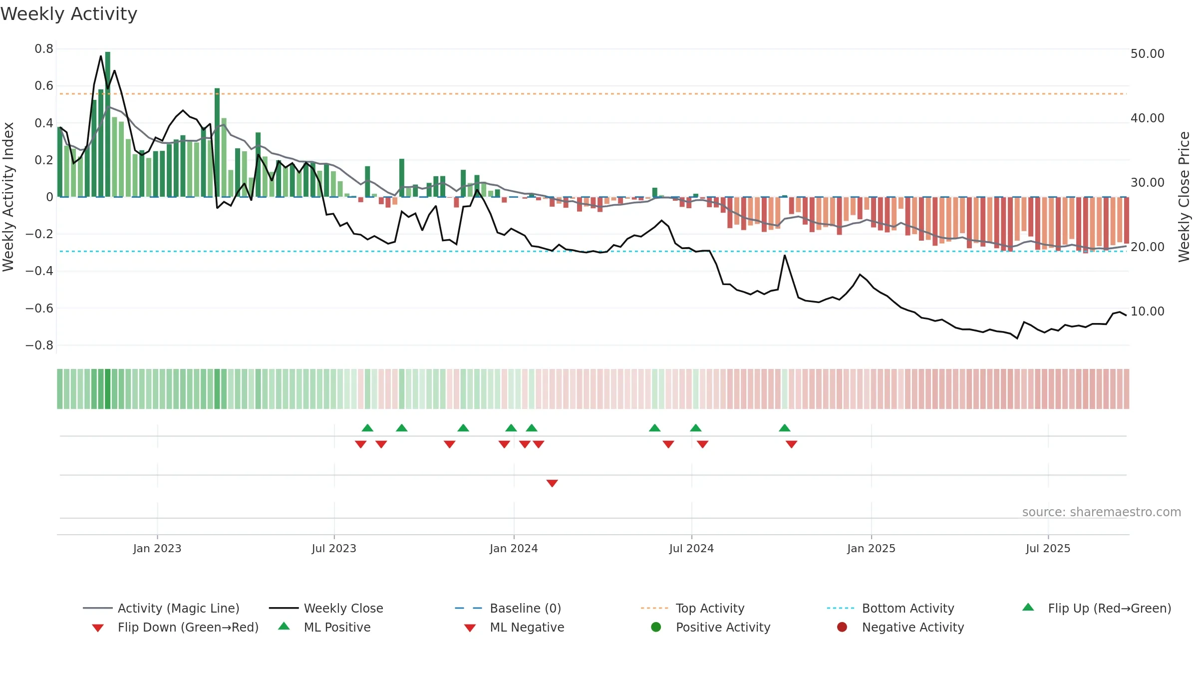Toggle the ML Positive legend entry
Viewport: 1198px width, 674px height.
click(324, 627)
